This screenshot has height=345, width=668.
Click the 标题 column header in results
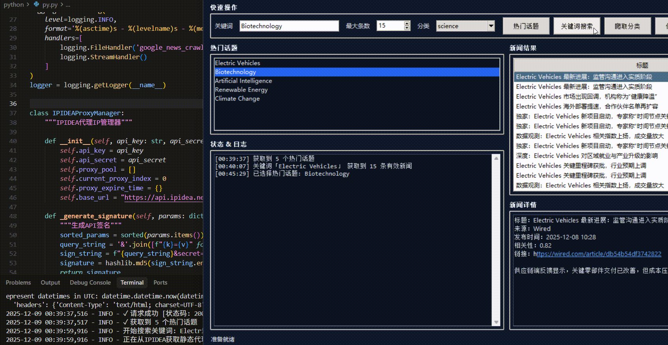point(641,66)
